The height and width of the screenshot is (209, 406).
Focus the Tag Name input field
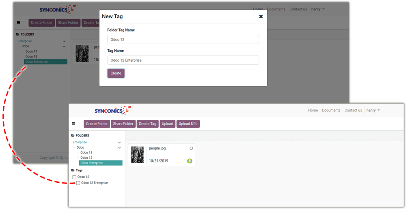(x=183, y=60)
